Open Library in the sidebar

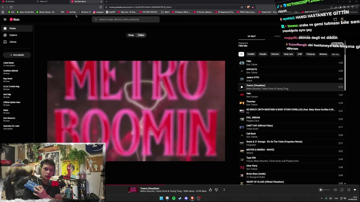[x=17, y=42]
